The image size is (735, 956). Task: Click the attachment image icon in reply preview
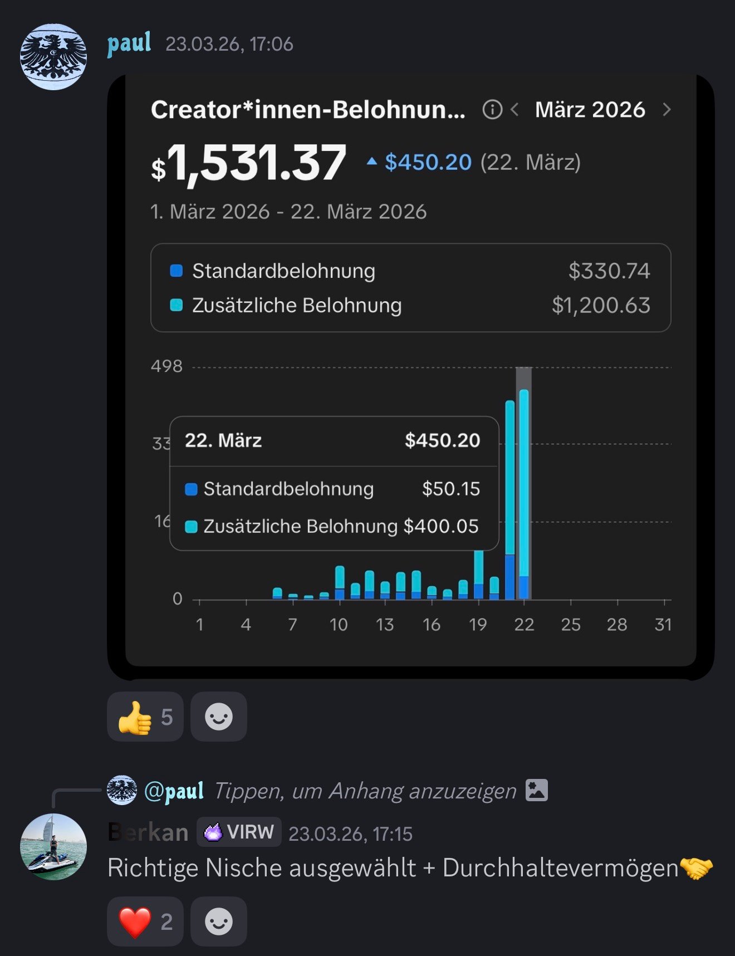pos(537,790)
